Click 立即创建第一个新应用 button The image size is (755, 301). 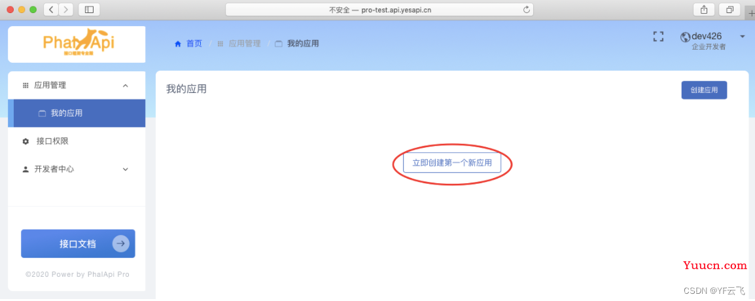(x=452, y=164)
